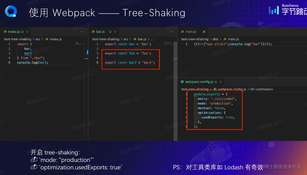Click "export const bar2 = 'bar2';" line
This screenshot has width=307, height=175.
[x=130, y=63]
